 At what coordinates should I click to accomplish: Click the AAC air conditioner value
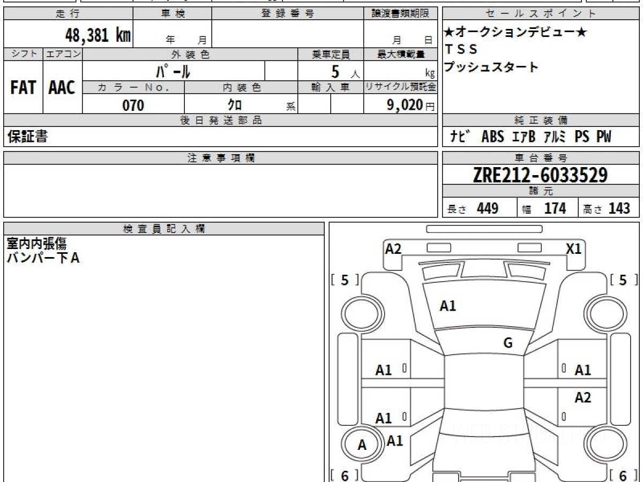pos(63,88)
